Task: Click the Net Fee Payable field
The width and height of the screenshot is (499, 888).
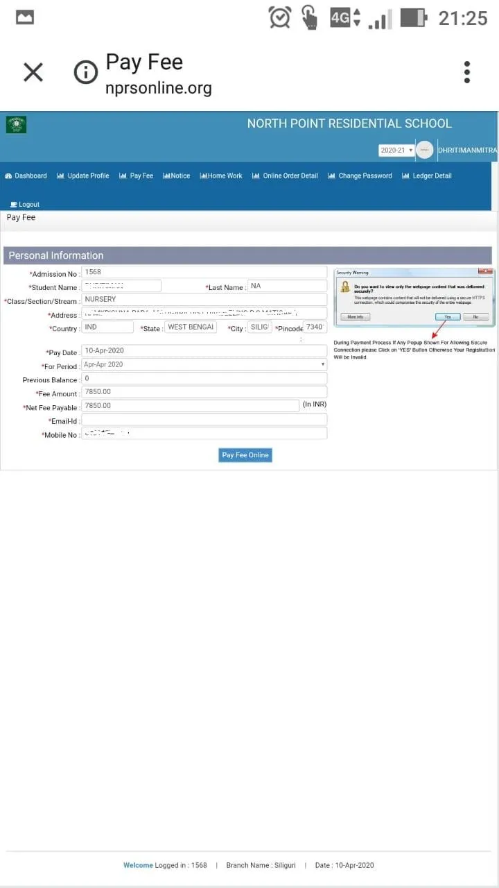Action: coord(191,406)
